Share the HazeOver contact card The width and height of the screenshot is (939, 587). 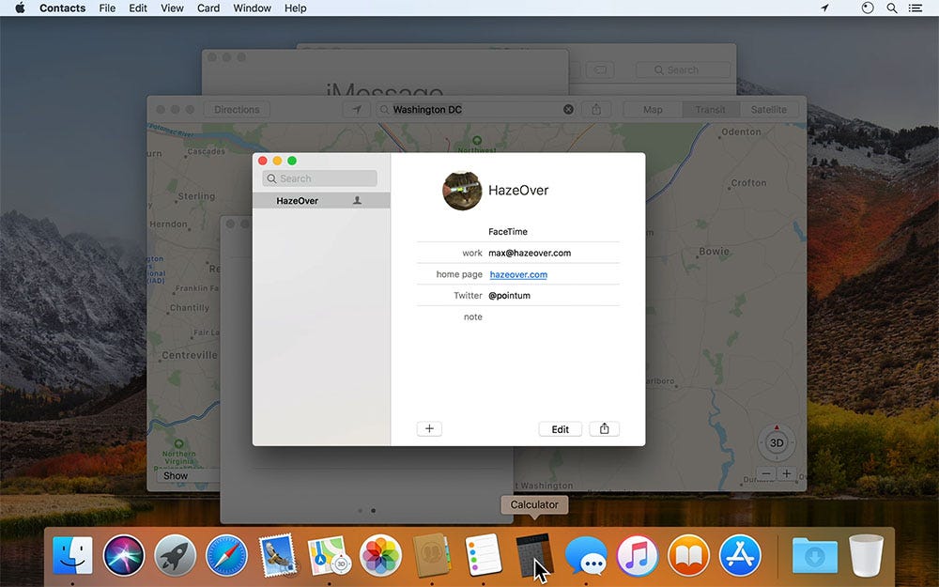point(604,429)
